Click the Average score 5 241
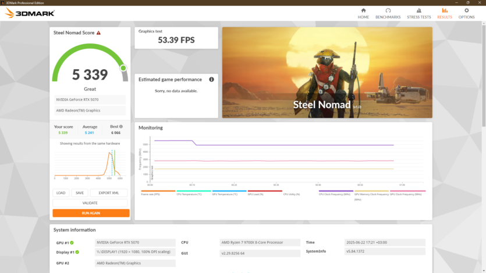The width and height of the screenshot is (486, 273). (89, 132)
